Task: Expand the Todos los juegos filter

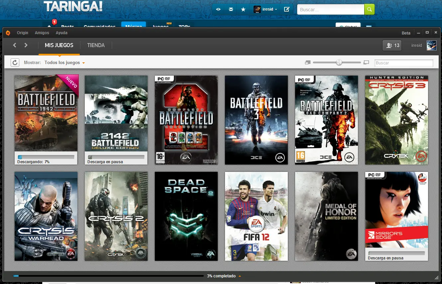Action: point(65,63)
